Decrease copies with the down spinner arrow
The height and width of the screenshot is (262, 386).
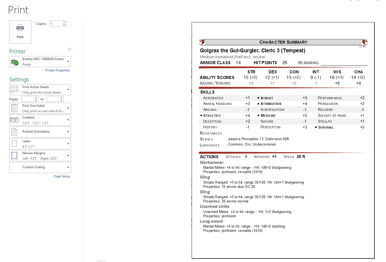point(64,25)
